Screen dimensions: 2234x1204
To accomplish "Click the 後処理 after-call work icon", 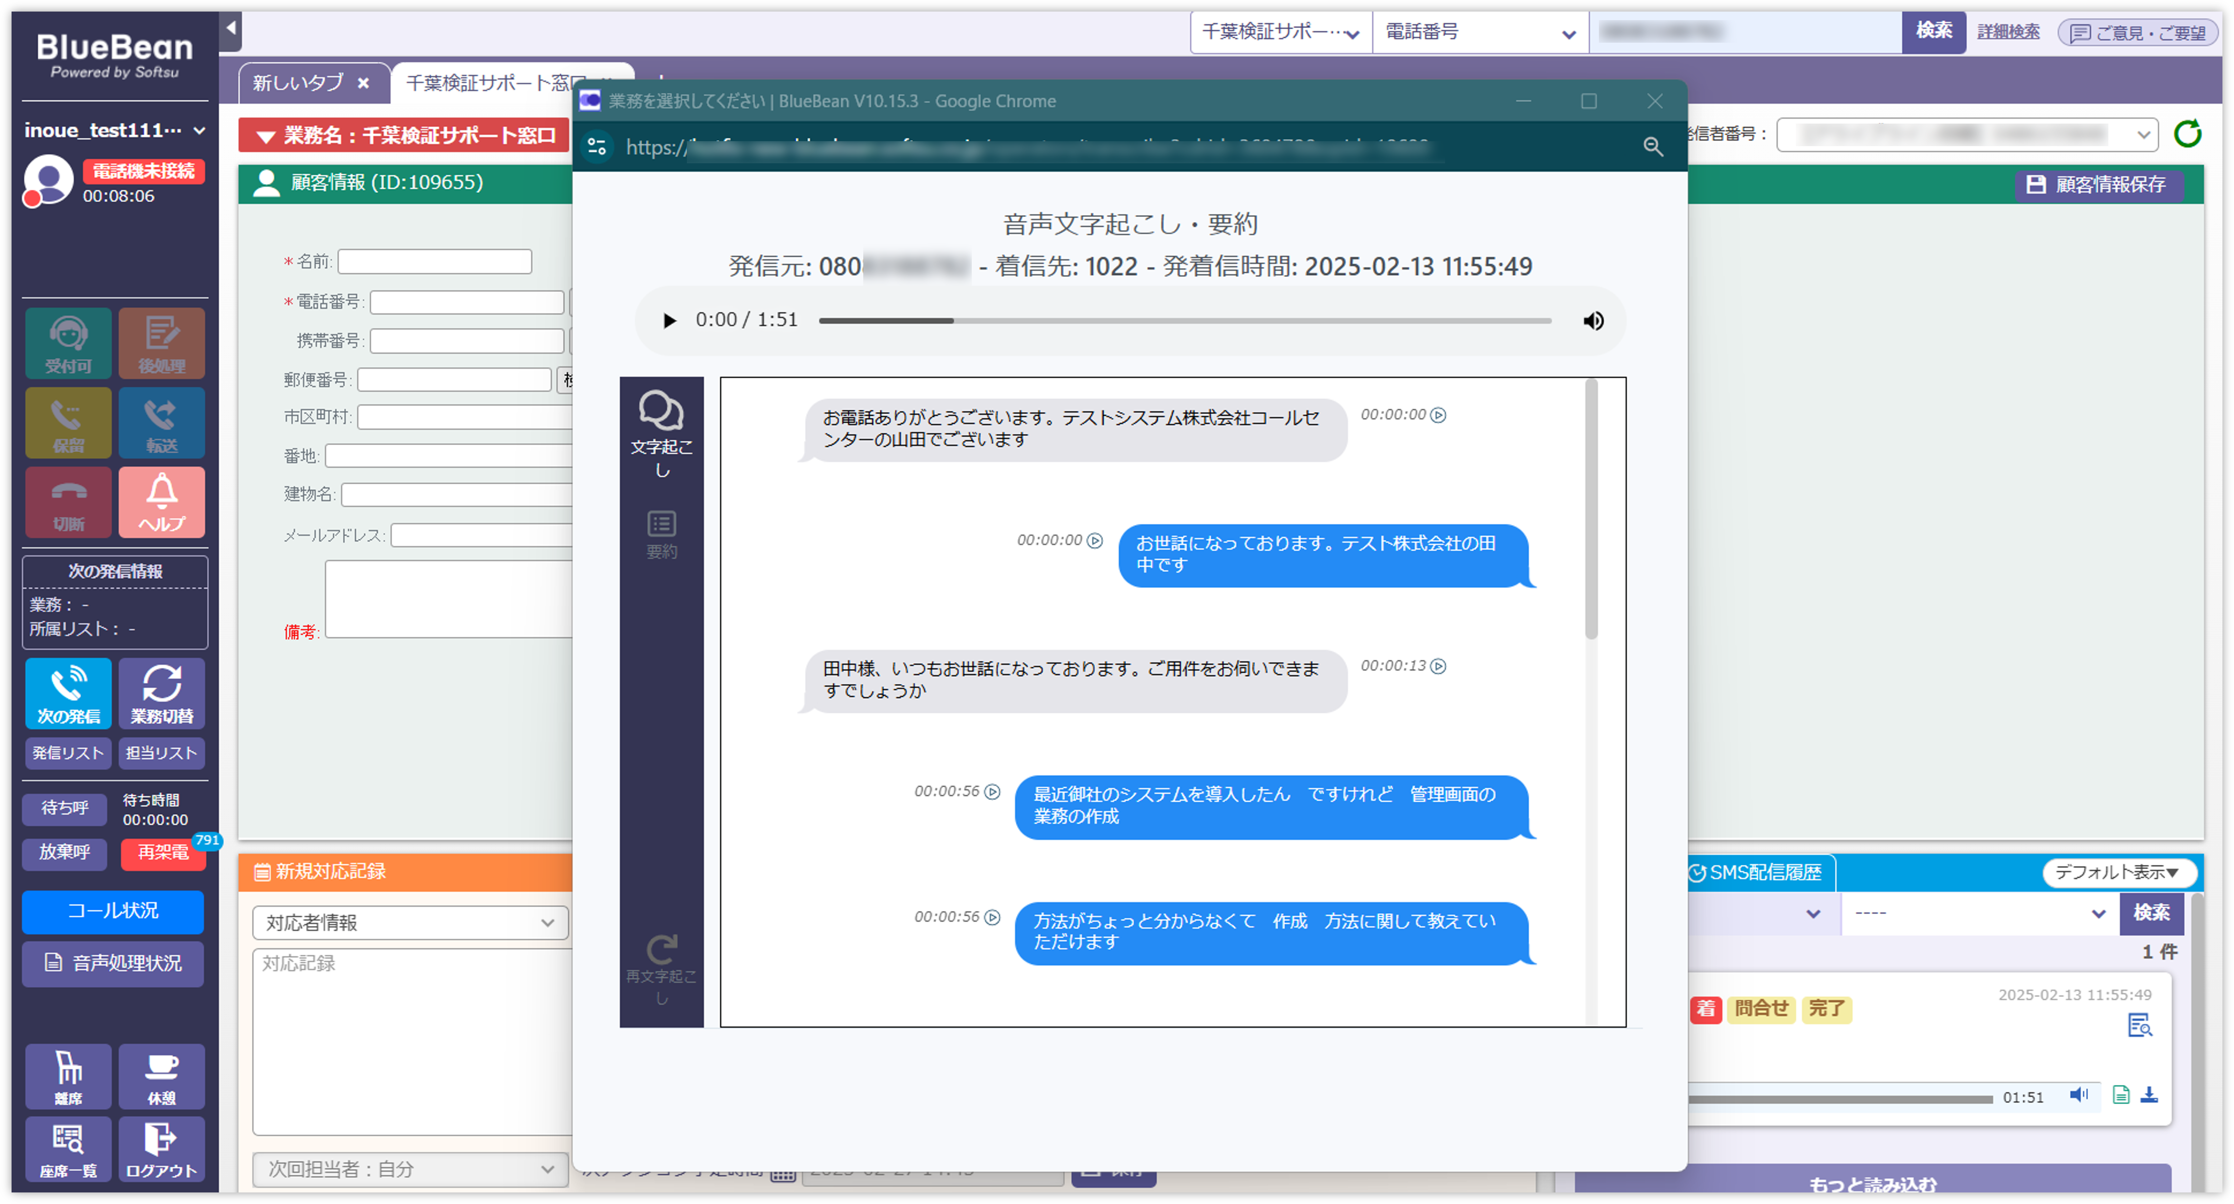I will [161, 343].
